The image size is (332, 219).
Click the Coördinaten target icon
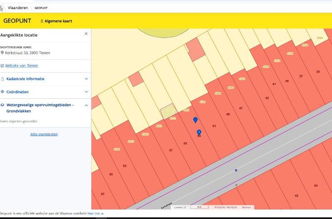(3, 92)
